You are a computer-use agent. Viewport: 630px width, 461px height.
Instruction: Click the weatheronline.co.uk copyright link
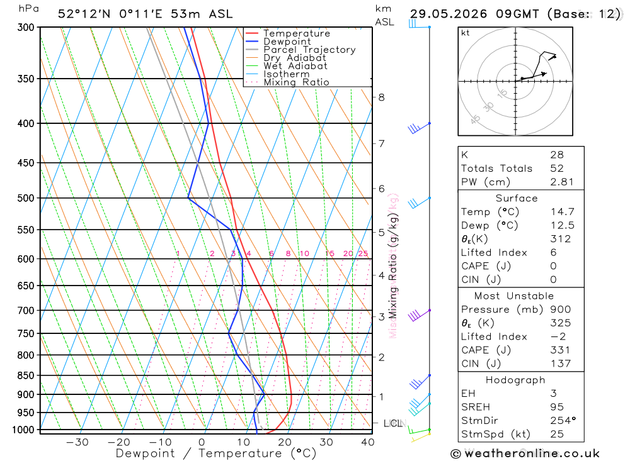525,453
